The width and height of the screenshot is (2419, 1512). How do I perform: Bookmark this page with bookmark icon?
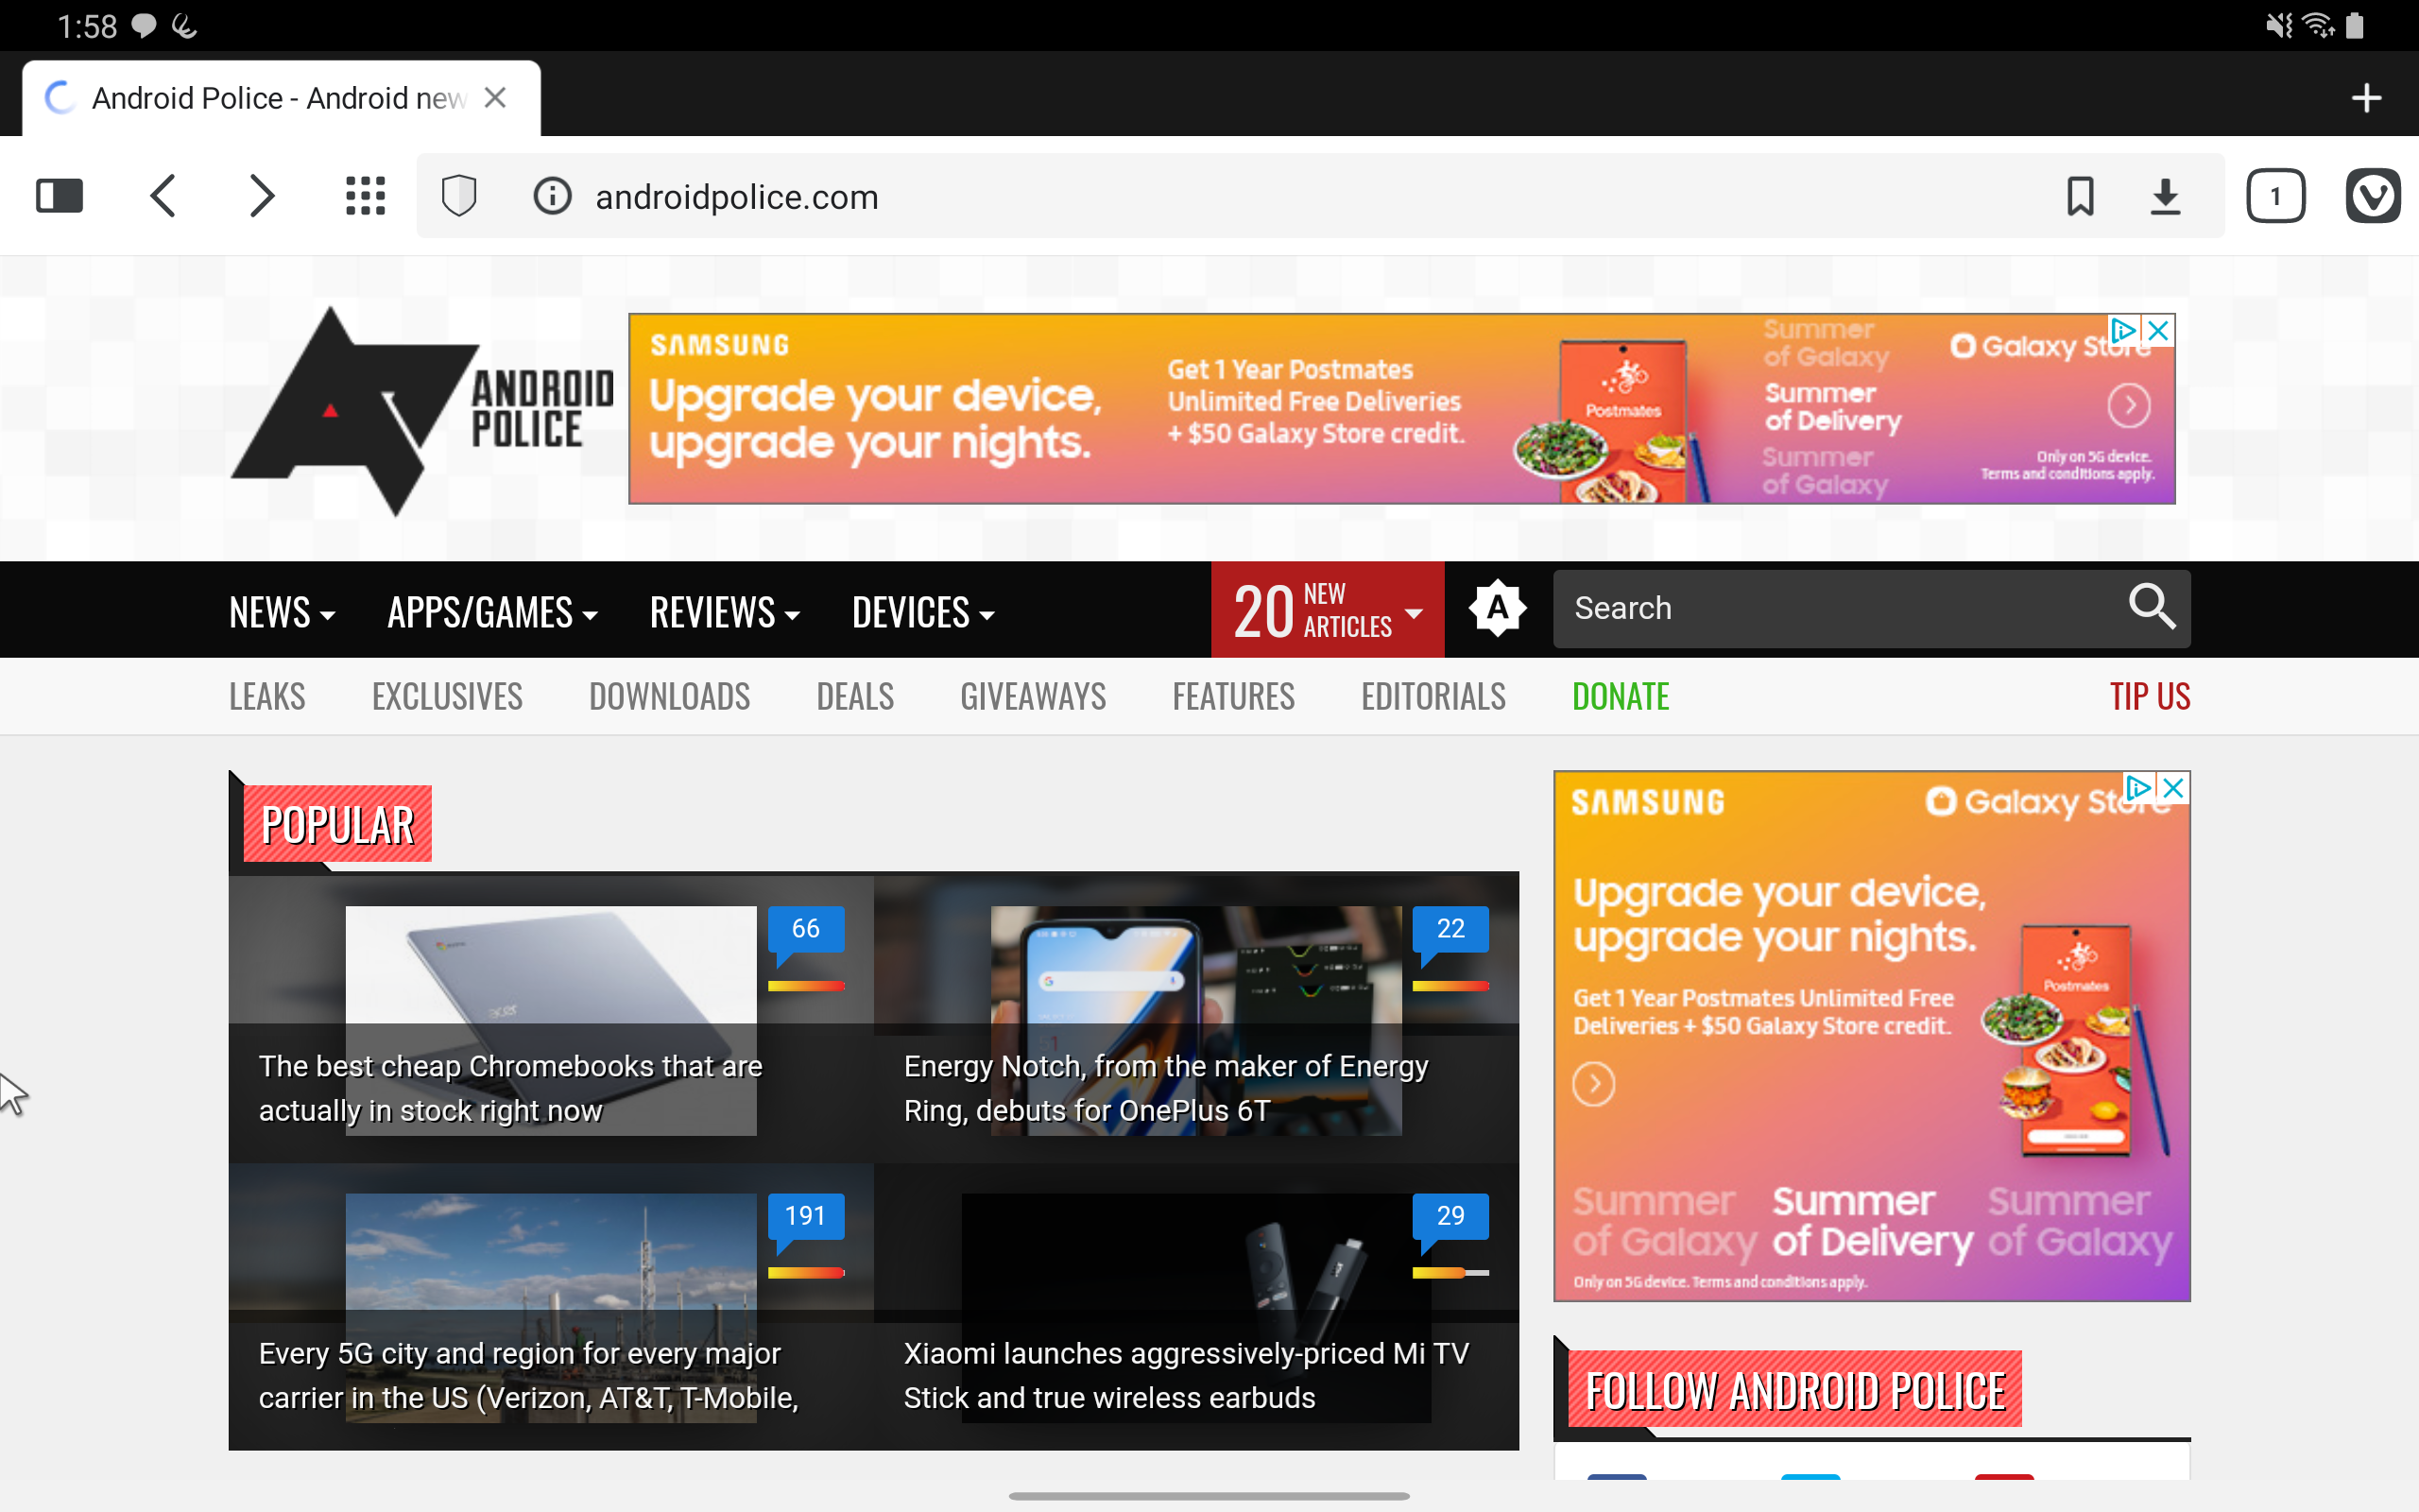2080,196
